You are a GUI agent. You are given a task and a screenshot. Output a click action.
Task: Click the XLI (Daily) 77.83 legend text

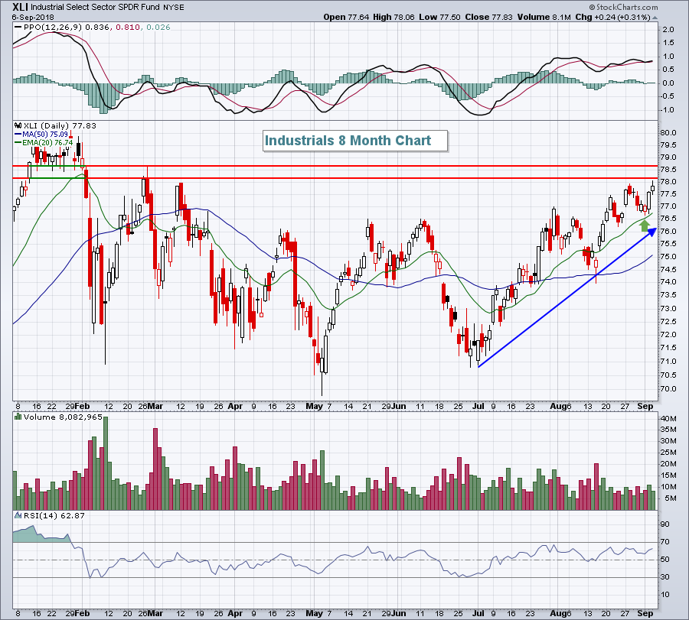point(60,125)
